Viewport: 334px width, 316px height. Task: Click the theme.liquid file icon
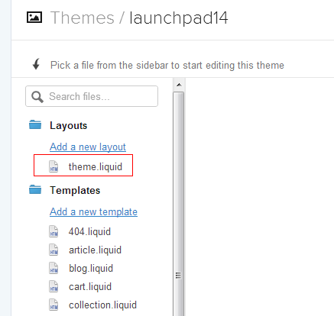tap(54, 166)
